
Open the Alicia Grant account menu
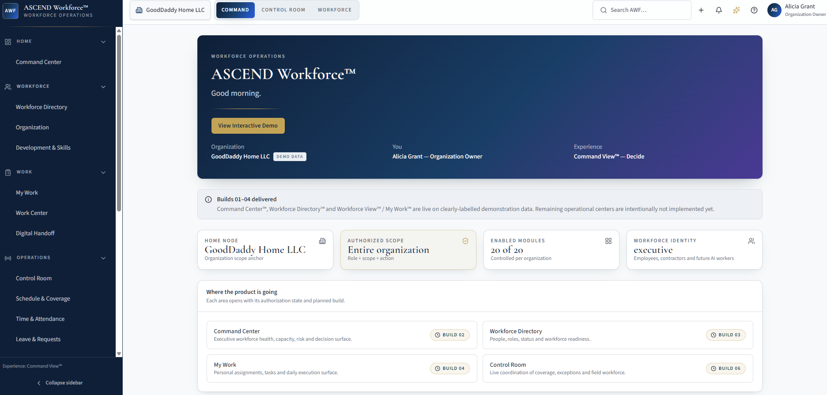tap(797, 10)
